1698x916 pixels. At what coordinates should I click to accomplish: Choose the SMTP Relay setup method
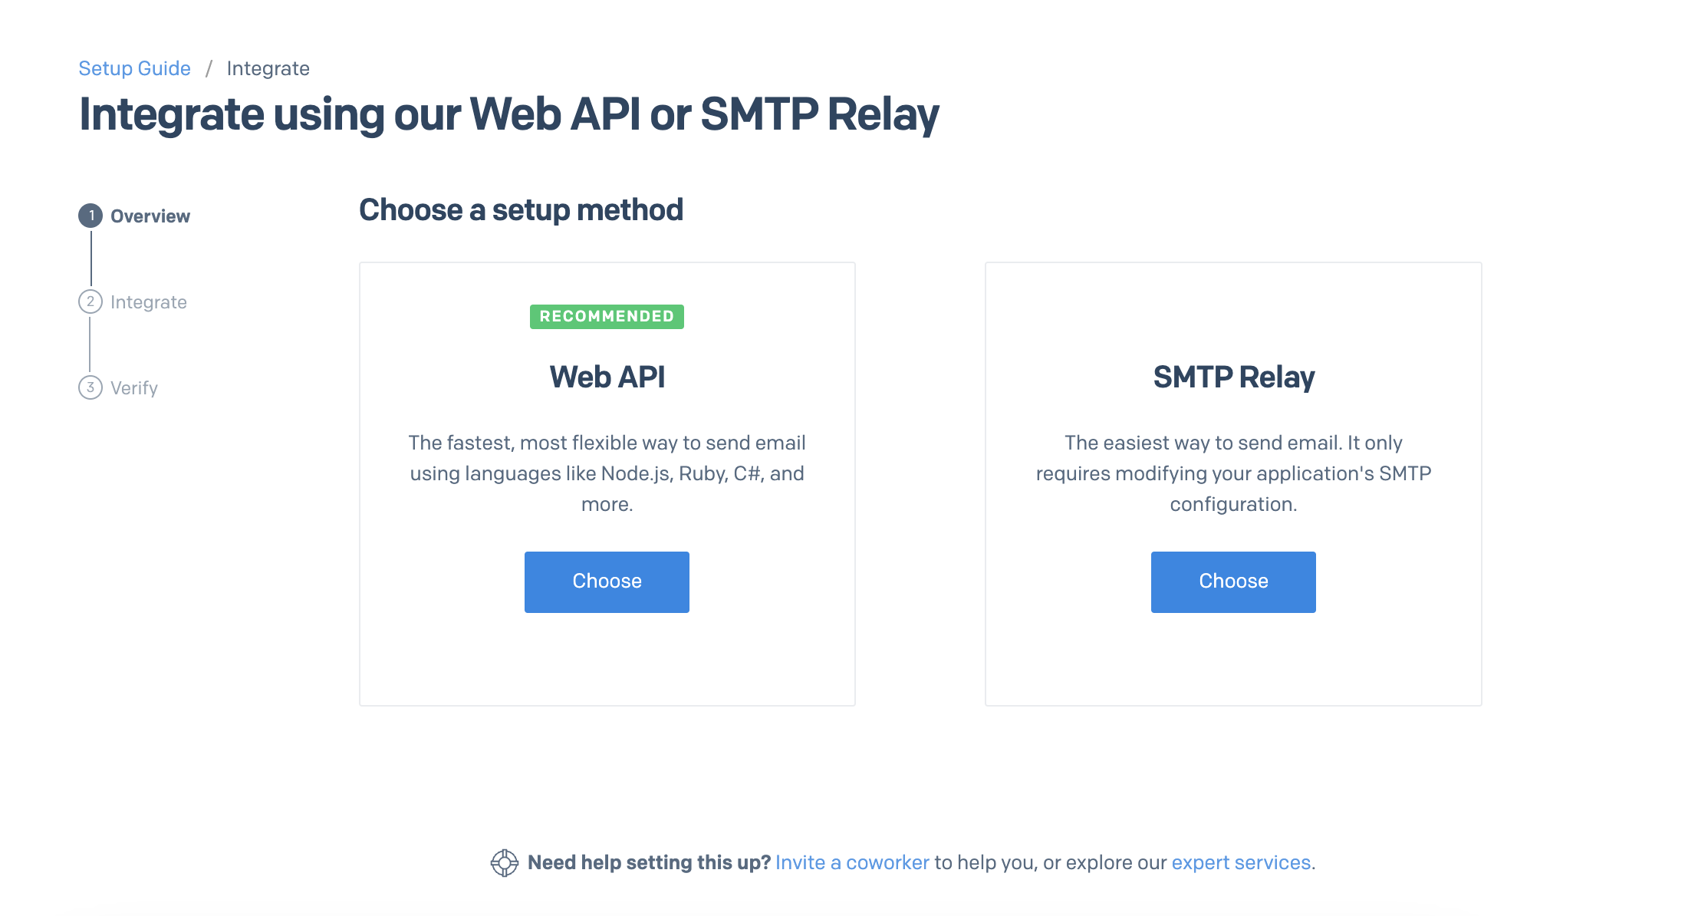(x=1233, y=582)
